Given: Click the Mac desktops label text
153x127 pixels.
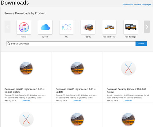Looking at the screenshot, I should tap(130, 37).
